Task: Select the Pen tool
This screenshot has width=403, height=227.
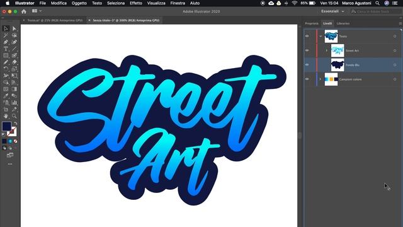Action: 6,42
